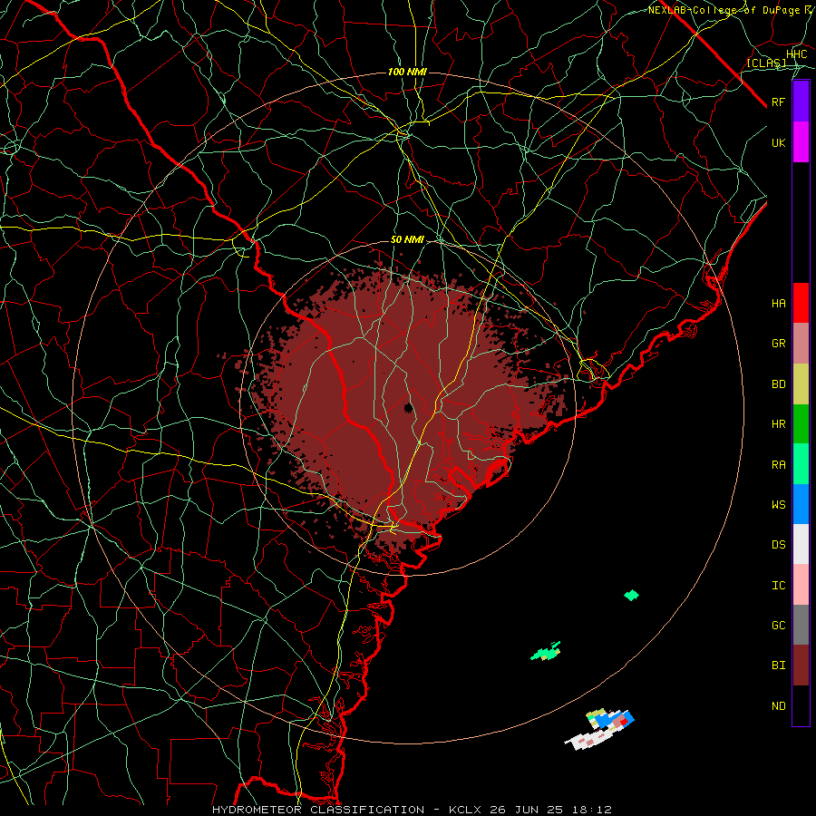The image size is (816, 816).
Task: Click the RF purple legend swatch
Action: click(x=801, y=102)
